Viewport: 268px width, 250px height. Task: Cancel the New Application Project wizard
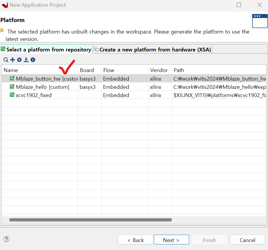click(248, 240)
